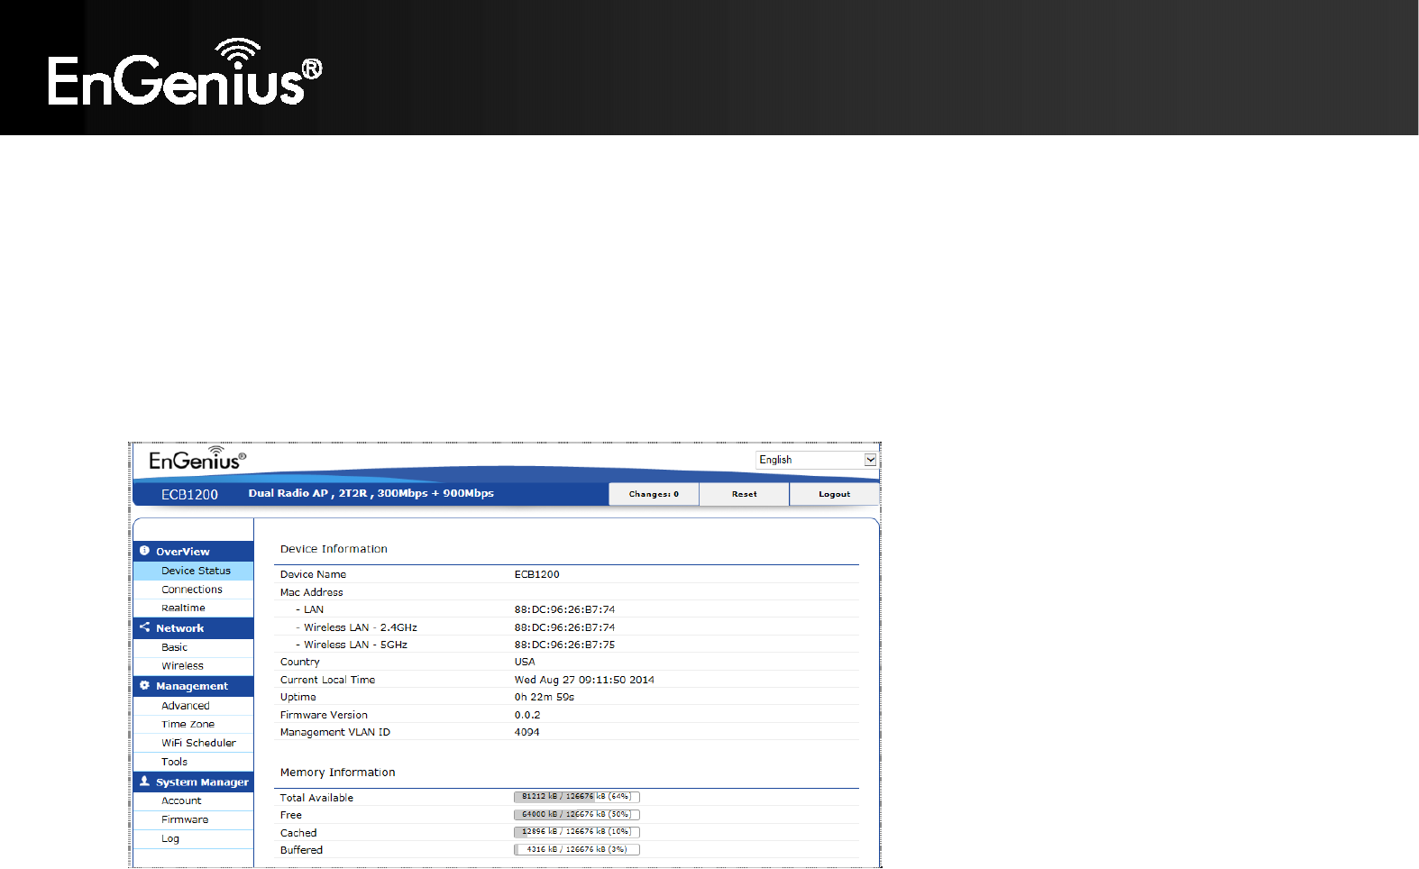Click the Country row label

(300, 662)
